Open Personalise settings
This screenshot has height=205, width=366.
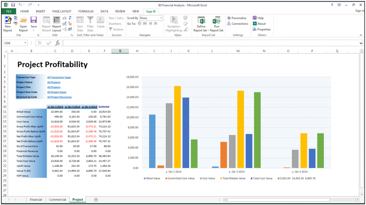click(x=237, y=18)
